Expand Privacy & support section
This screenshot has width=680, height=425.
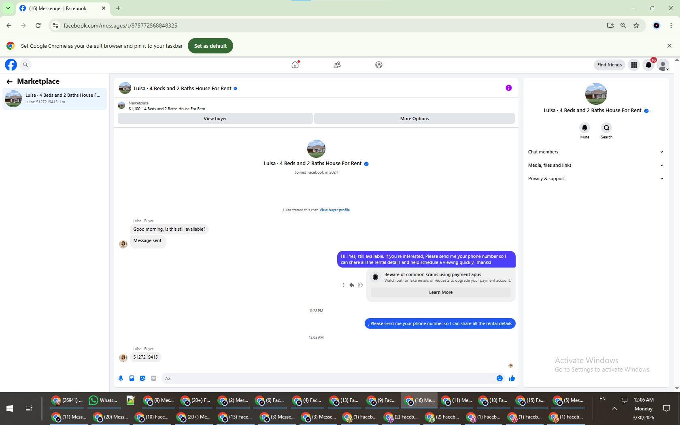[596, 178]
